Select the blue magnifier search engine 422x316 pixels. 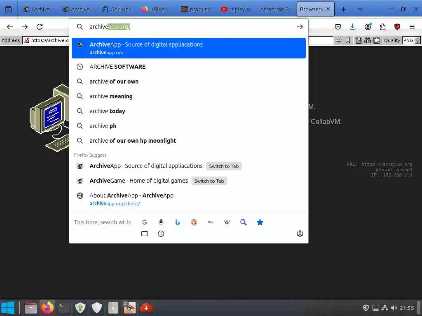243,222
